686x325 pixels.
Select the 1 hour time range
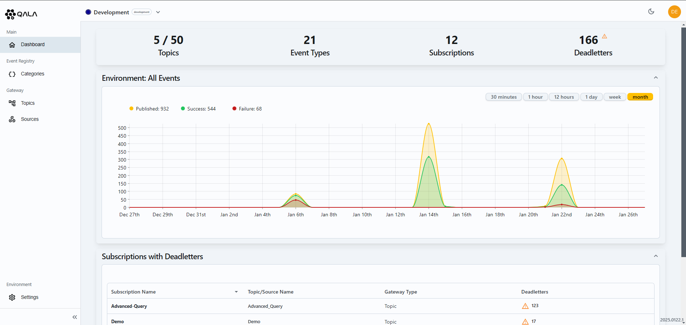(x=535, y=97)
